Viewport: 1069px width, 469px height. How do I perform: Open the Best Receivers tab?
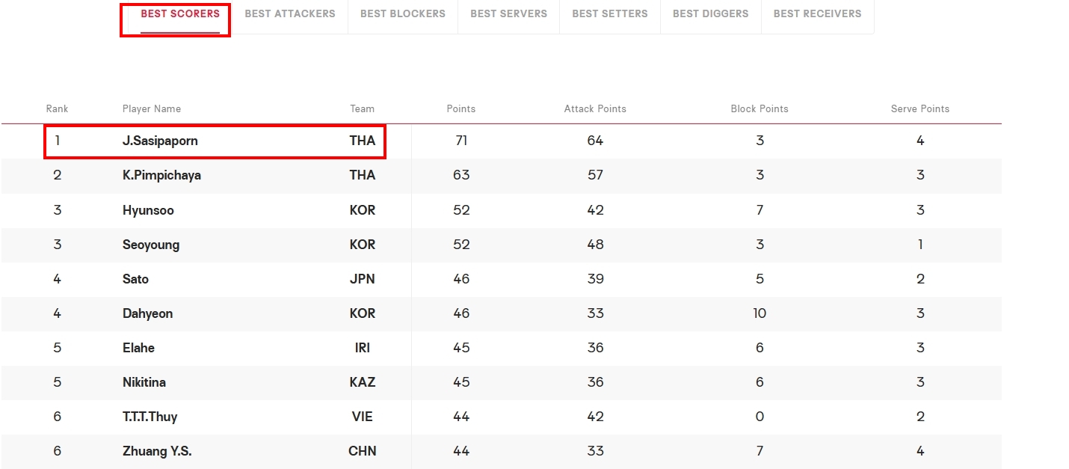817,14
